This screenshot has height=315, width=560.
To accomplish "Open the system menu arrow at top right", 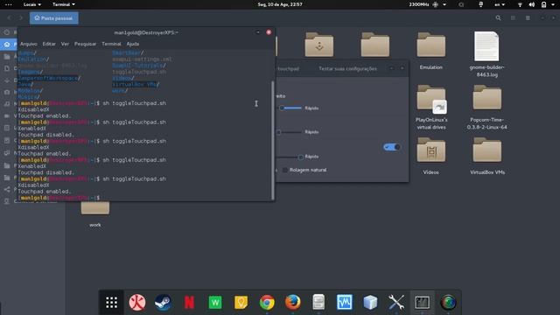I will pos(553,4).
